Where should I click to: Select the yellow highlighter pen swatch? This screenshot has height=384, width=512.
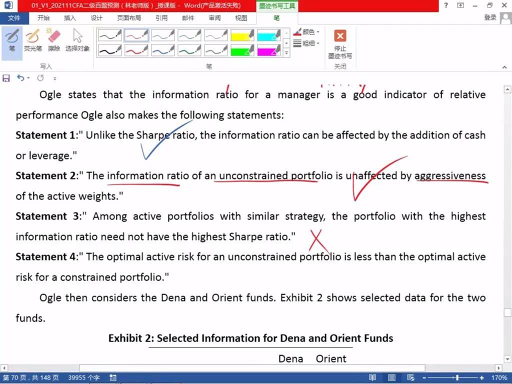click(x=242, y=35)
